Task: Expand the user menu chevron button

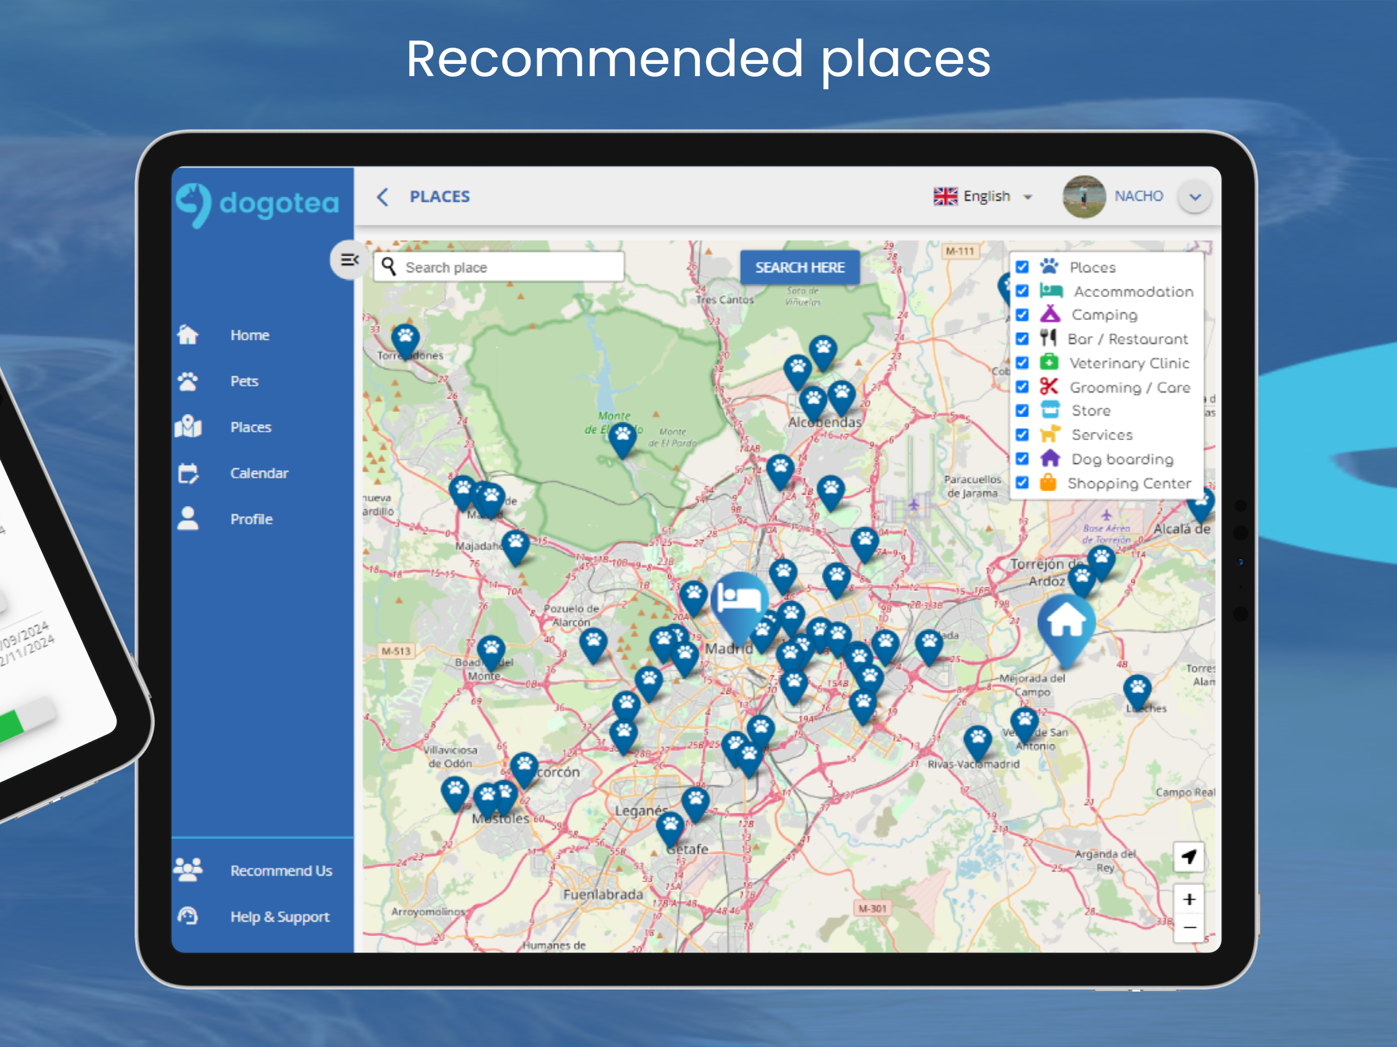Action: click(x=1195, y=197)
